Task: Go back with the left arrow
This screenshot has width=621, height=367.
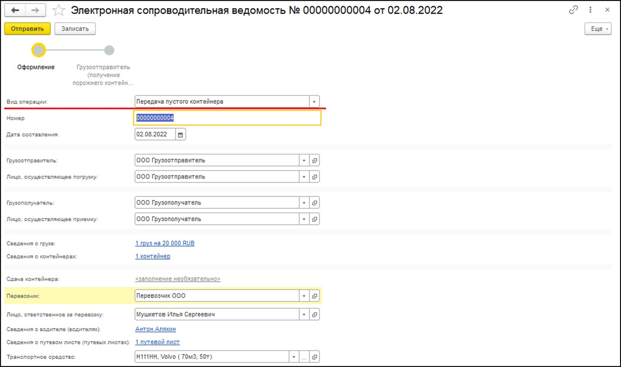Action: click(16, 10)
